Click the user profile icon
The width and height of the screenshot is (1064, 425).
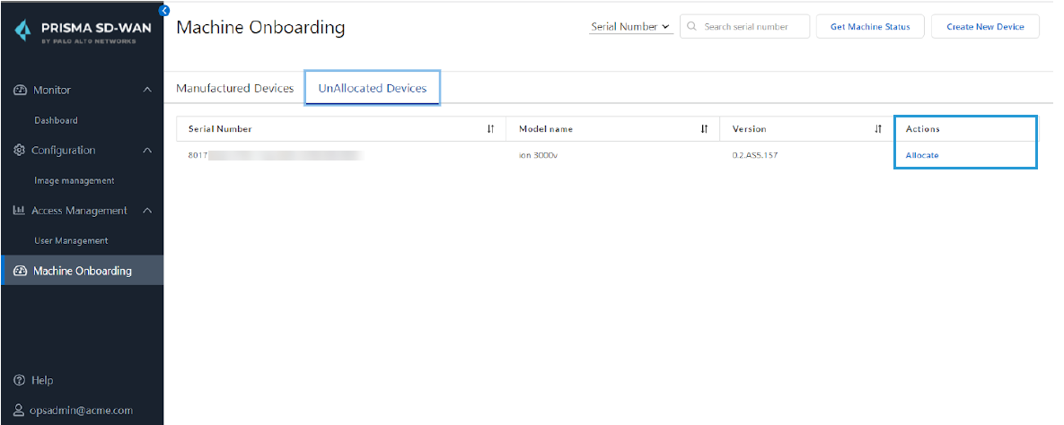(x=19, y=410)
